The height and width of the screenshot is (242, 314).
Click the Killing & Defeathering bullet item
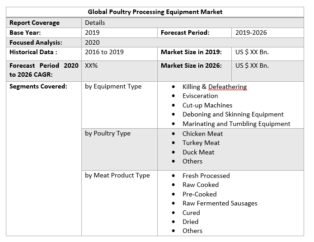tap(214, 87)
